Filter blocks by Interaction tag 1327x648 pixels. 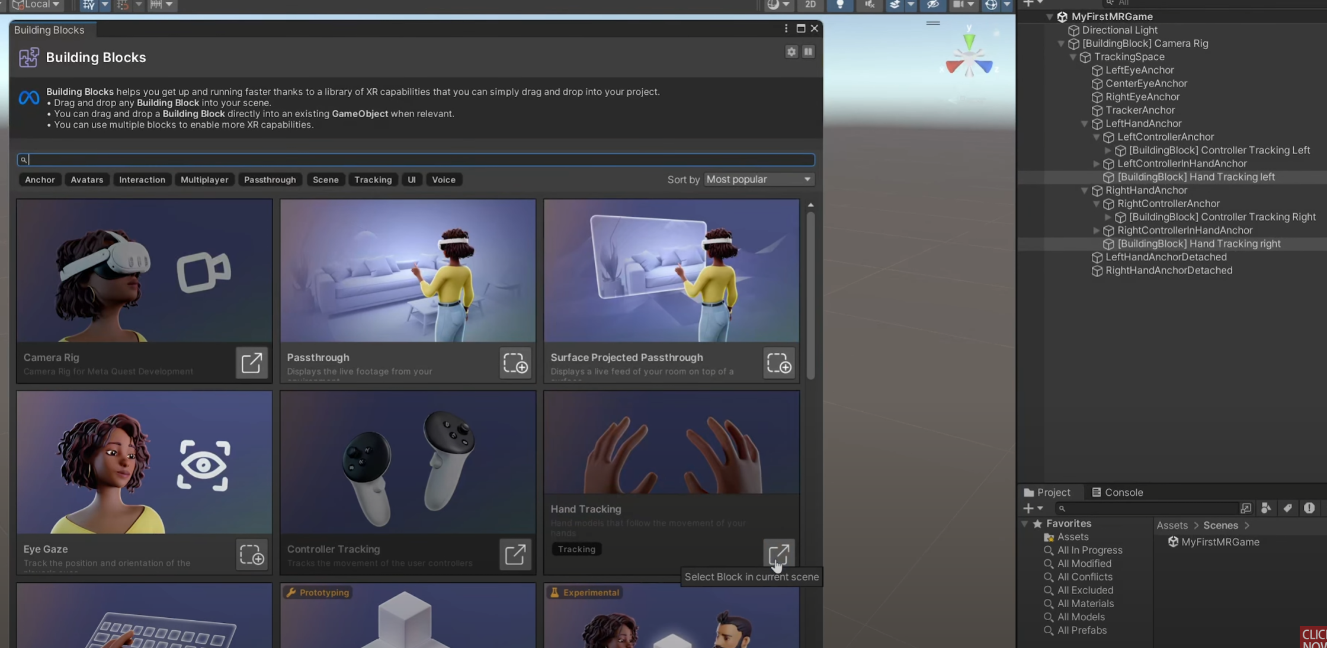pos(142,180)
